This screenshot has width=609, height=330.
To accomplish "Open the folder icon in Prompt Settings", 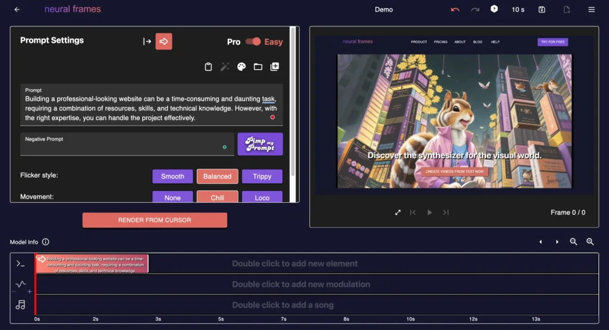I will [x=258, y=67].
